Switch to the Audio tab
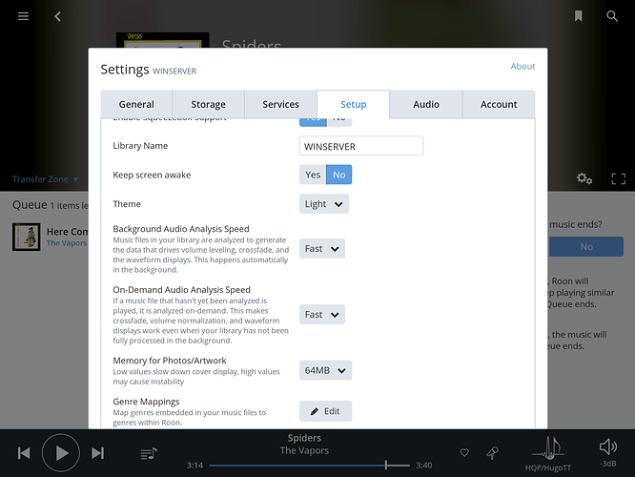 tap(426, 105)
